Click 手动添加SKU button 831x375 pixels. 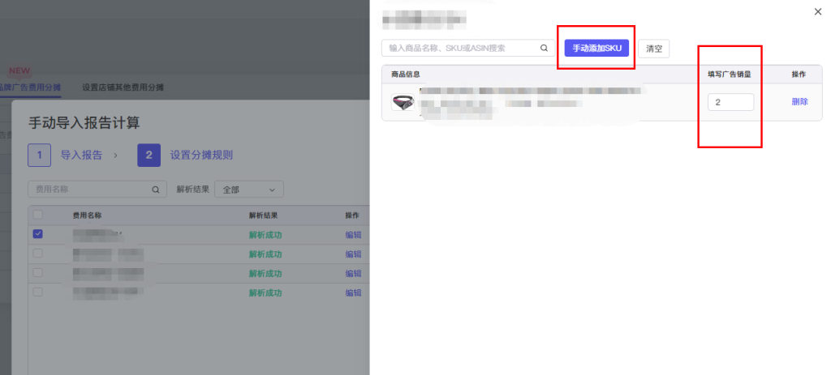pos(596,48)
